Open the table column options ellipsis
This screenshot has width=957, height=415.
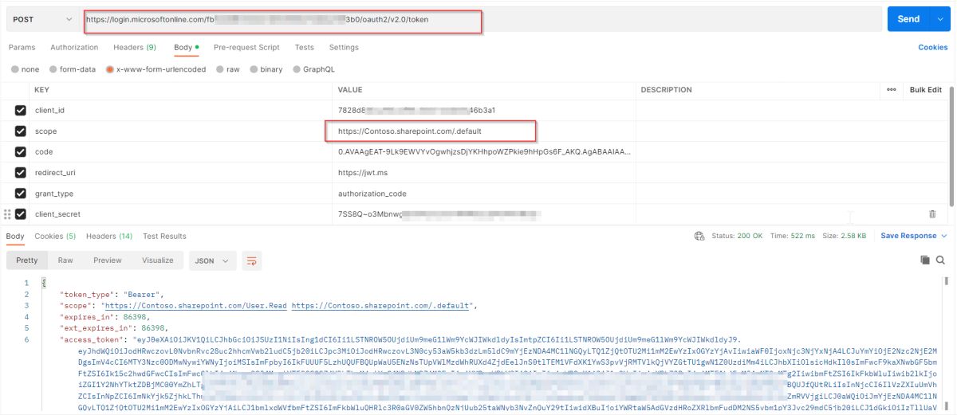891,90
